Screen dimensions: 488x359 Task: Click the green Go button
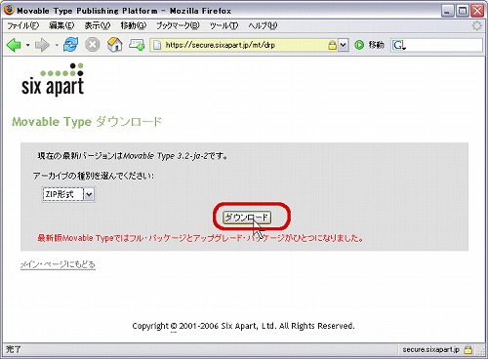tap(359, 45)
